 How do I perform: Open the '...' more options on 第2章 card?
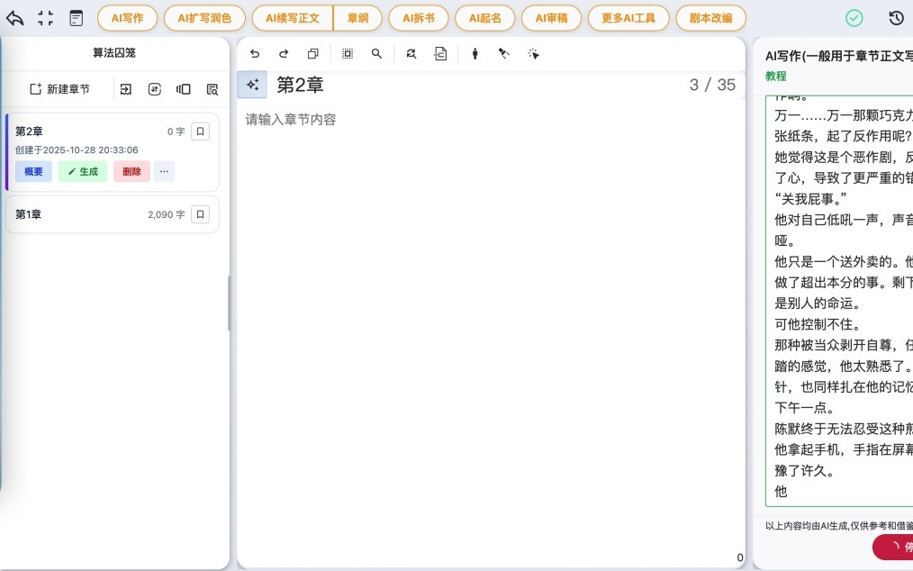point(163,171)
